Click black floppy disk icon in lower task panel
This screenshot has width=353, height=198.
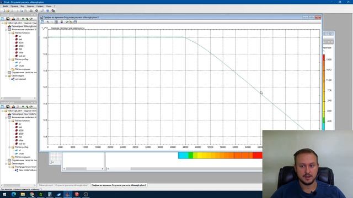[8, 107]
